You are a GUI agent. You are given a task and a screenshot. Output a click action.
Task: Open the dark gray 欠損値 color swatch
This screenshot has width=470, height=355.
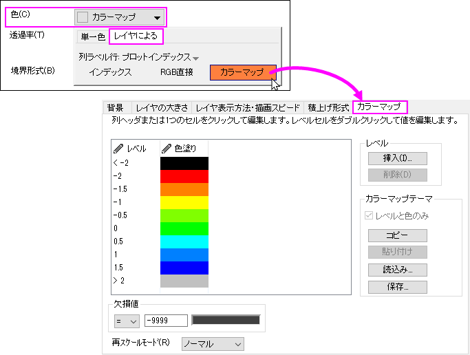pos(226,320)
